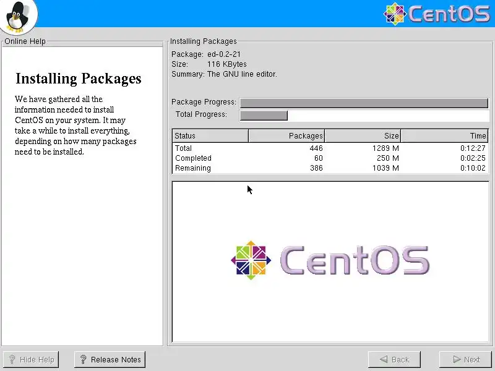This screenshot has height=371, width=495.
Task: Click completed time 0:02:25
Action: coord(473,158)
